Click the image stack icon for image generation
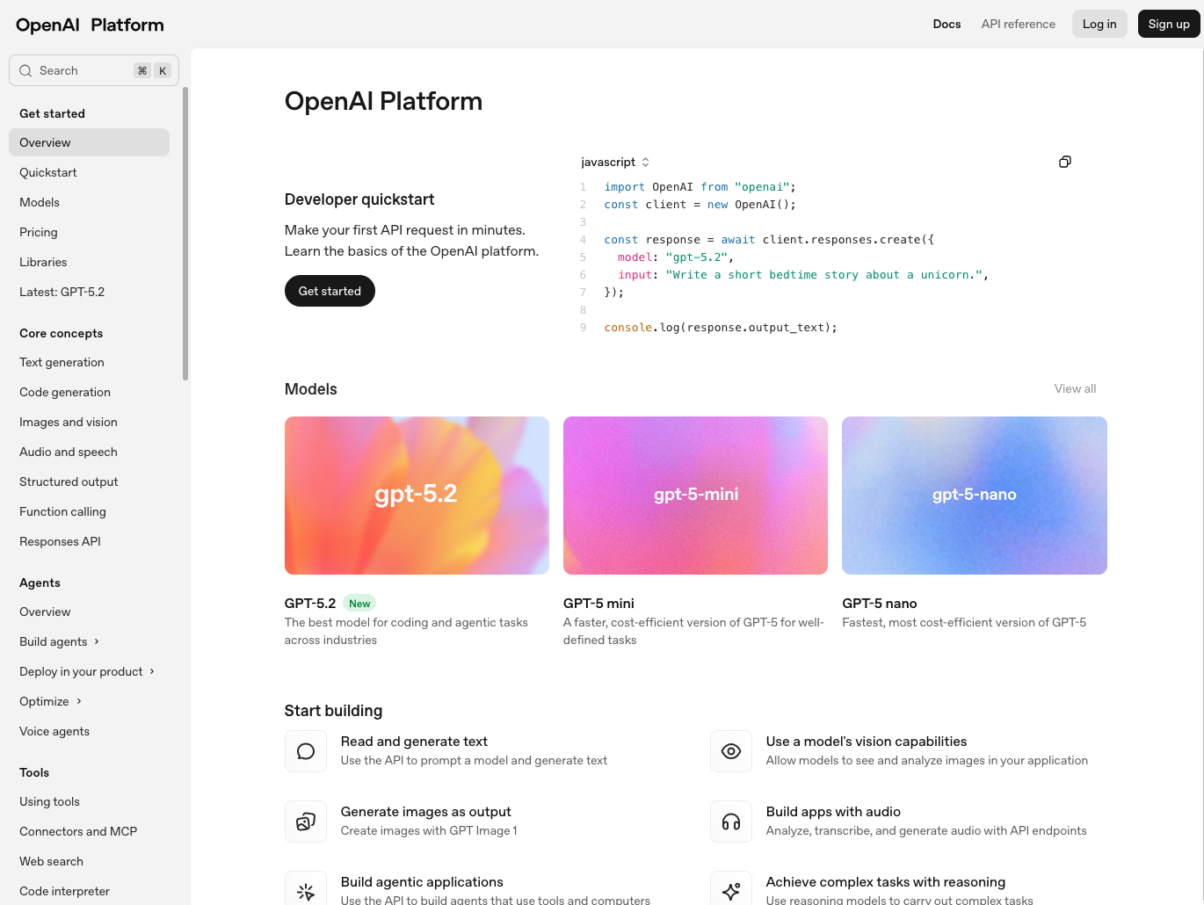Viewport: 1204px width, 905px height. (x=306, y=822)
